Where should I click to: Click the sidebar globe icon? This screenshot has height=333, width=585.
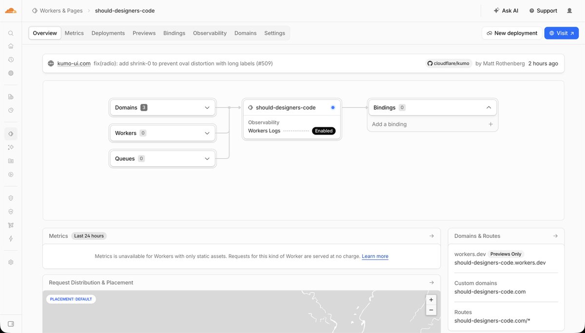(11, 73)
